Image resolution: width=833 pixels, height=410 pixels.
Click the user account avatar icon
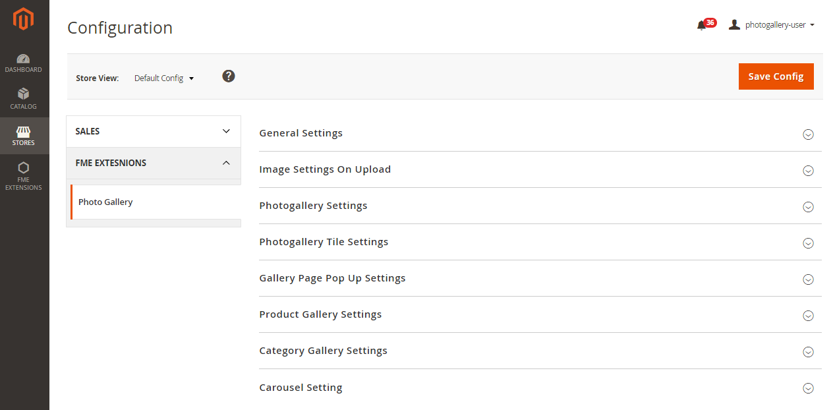734,25
